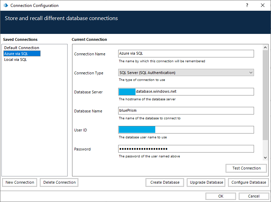
Task: Click the Create Database button
Action: (x=165, y=182)
